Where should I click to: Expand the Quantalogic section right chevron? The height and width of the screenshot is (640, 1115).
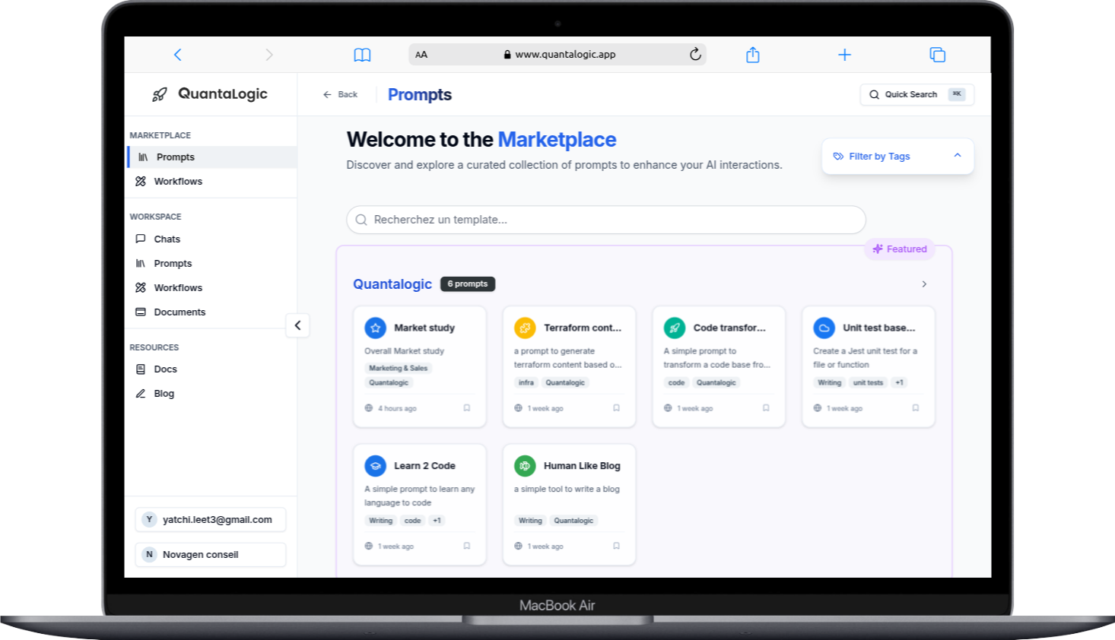[924, 284]
